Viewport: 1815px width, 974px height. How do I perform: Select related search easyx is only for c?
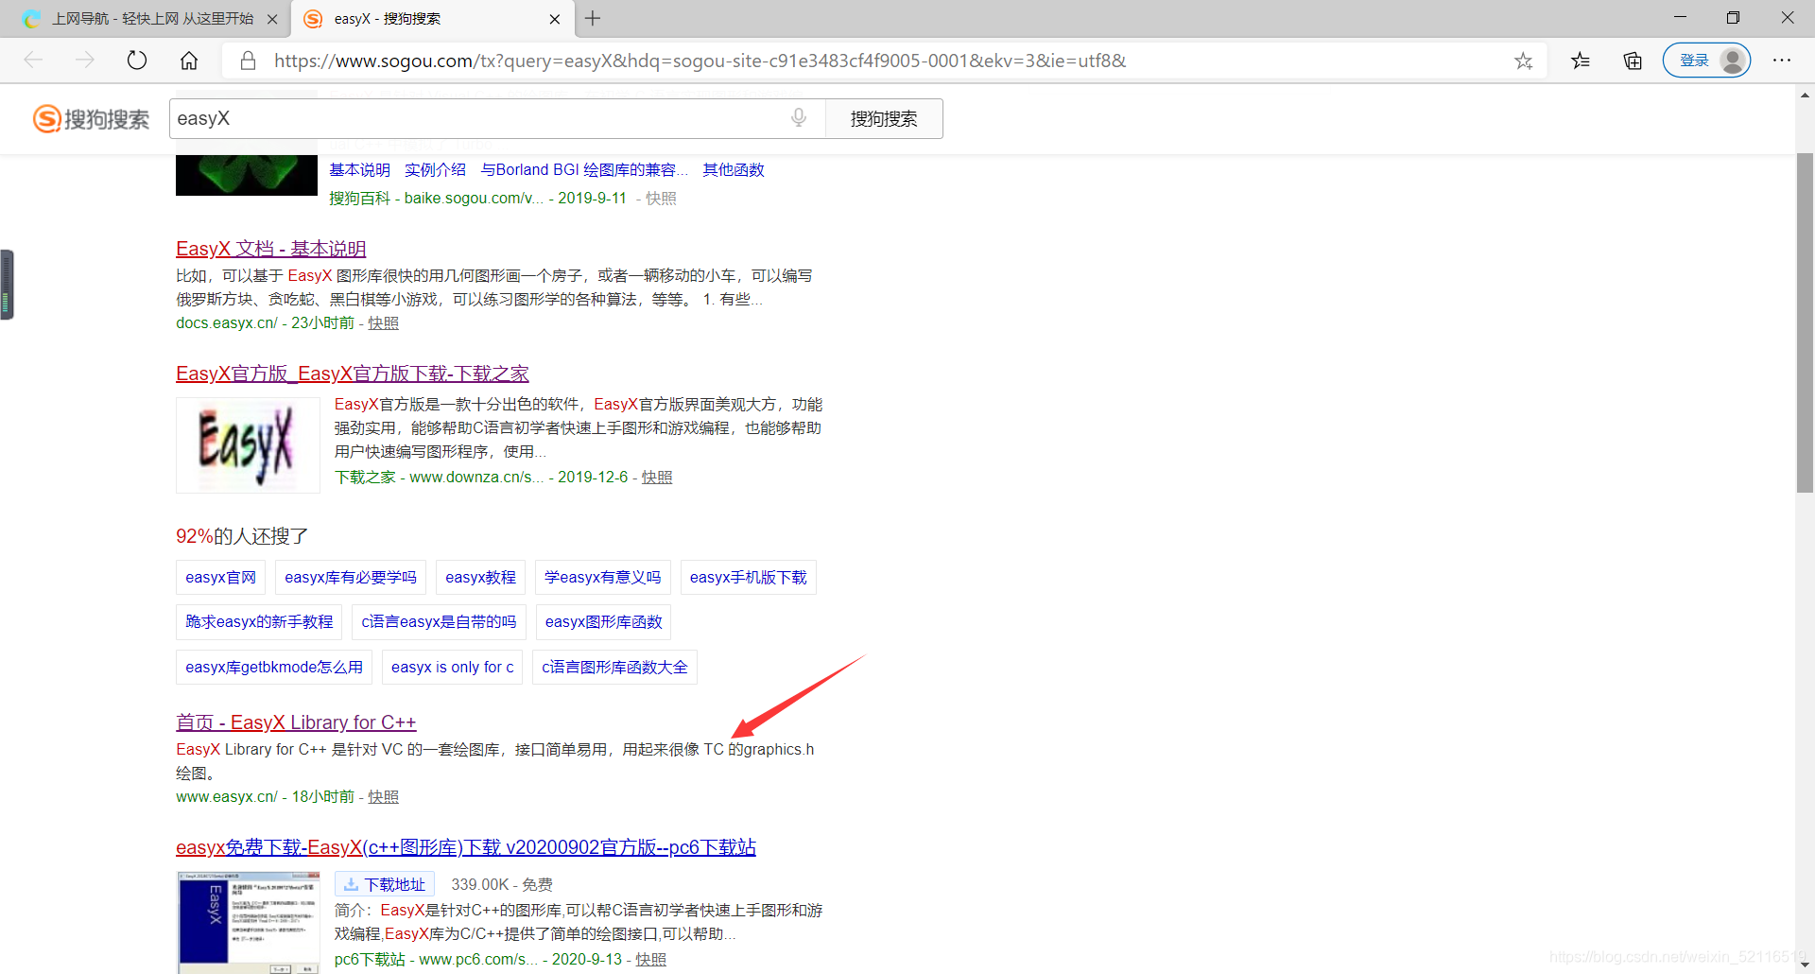(452, 668)
